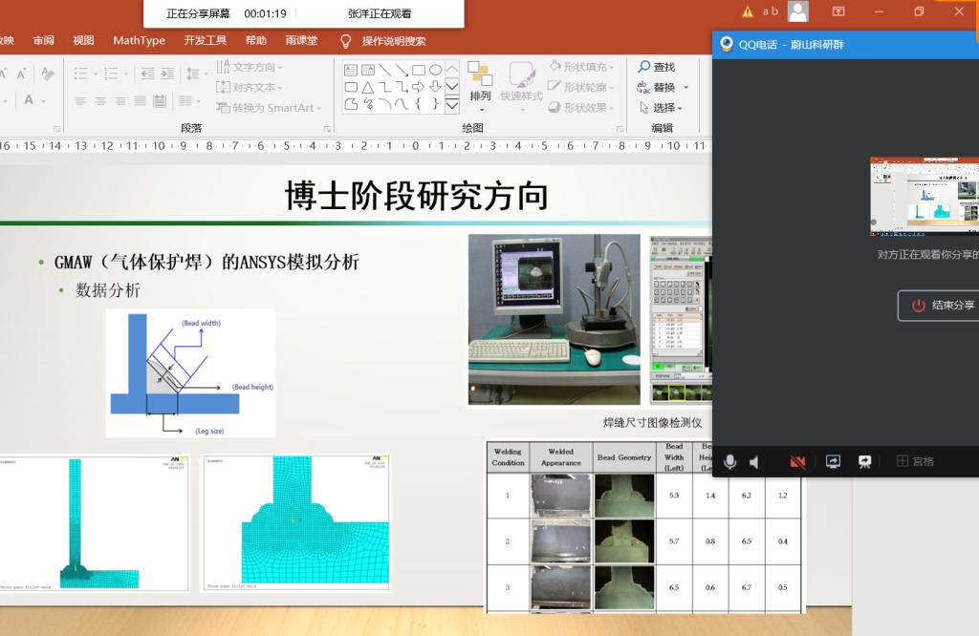Open the 形状轮廓 dropdown
The height and width of the screenshot is (636, 979).
point(582,87)
